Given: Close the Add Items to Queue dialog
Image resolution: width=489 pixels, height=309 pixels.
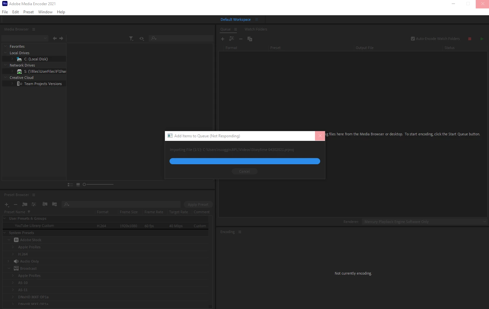Looking at the screenshot, I should tap(320, 136).
